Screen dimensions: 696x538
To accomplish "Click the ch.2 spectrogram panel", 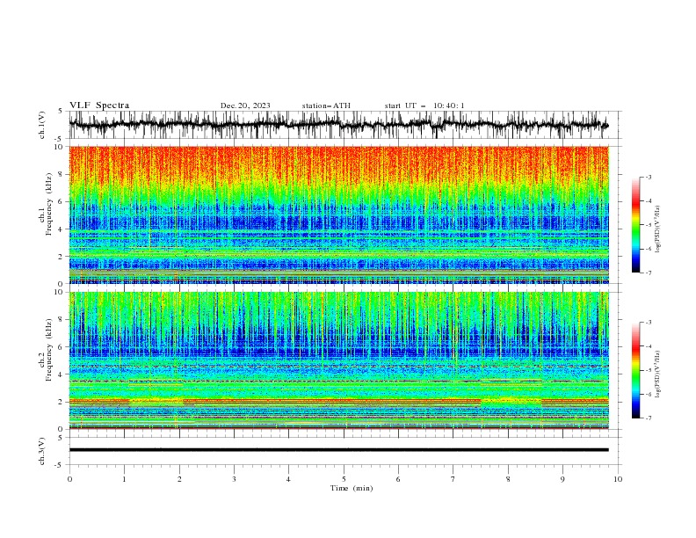I will click(338, 360).
